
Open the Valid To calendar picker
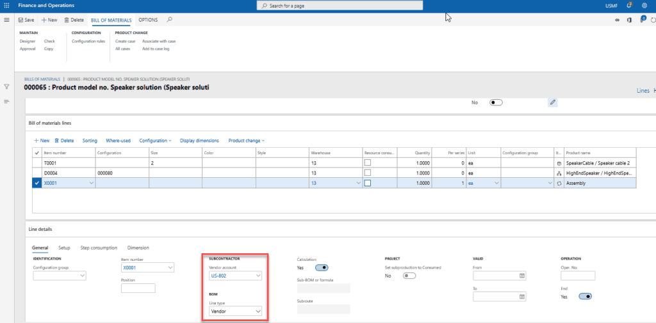(521, 297)
